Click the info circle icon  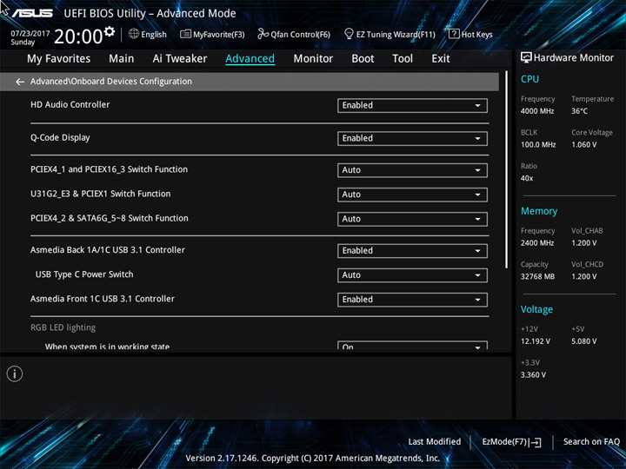[x=15, y=373]
